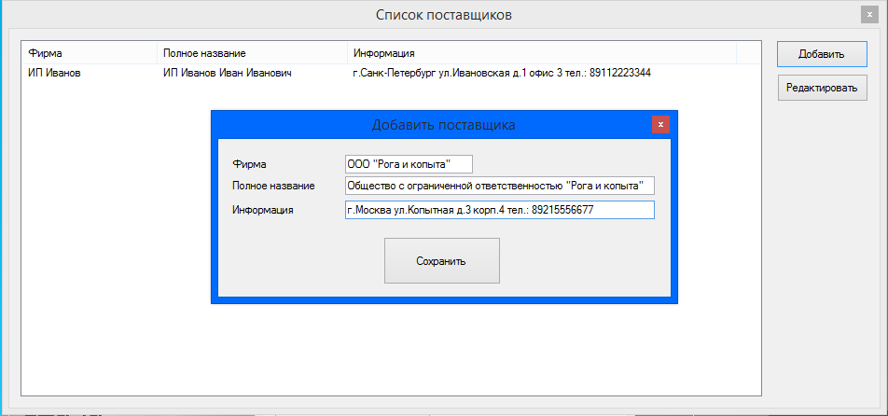Click the Редактировать button
Image resolution: width=888 pixels, height=416 pixels.
(x=822, y=88)
